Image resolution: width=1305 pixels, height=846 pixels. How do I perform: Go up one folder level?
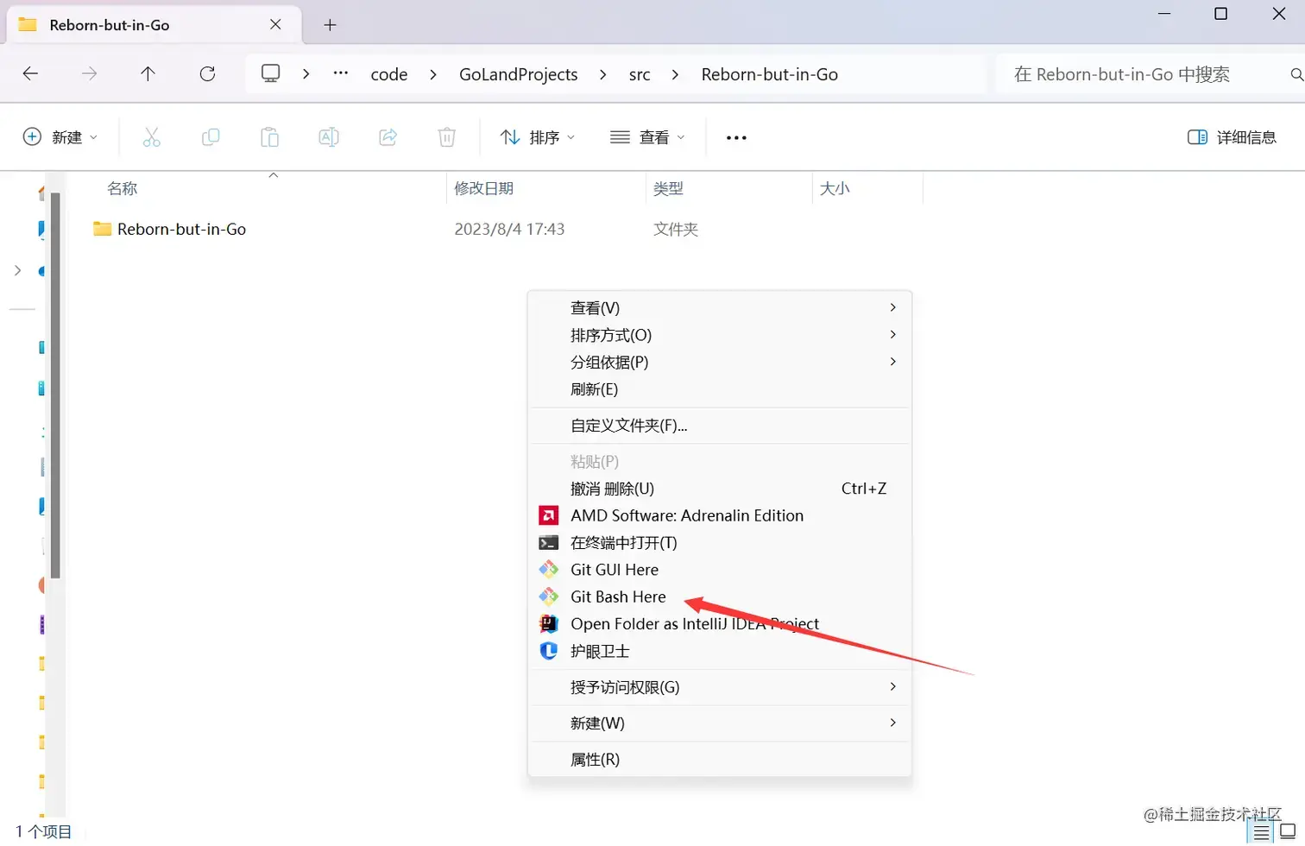148,74
